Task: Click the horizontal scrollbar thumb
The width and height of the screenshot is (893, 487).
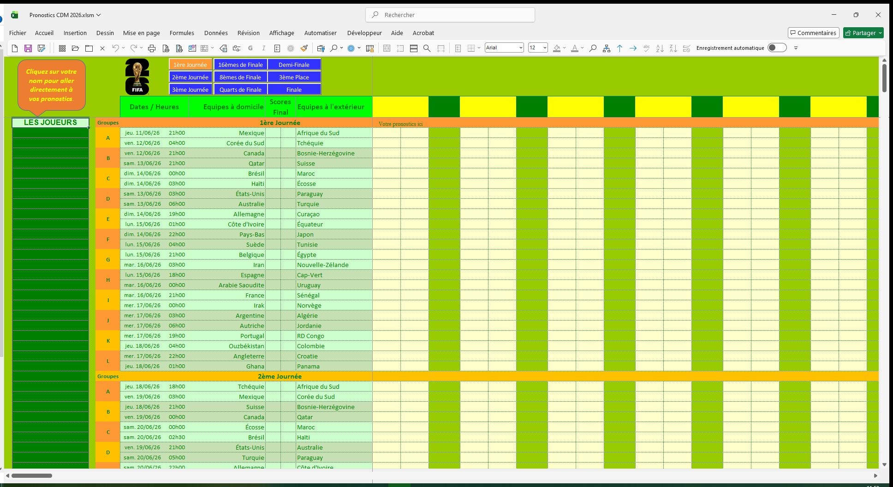Action: pyautogui.click(x=32, y=475)
